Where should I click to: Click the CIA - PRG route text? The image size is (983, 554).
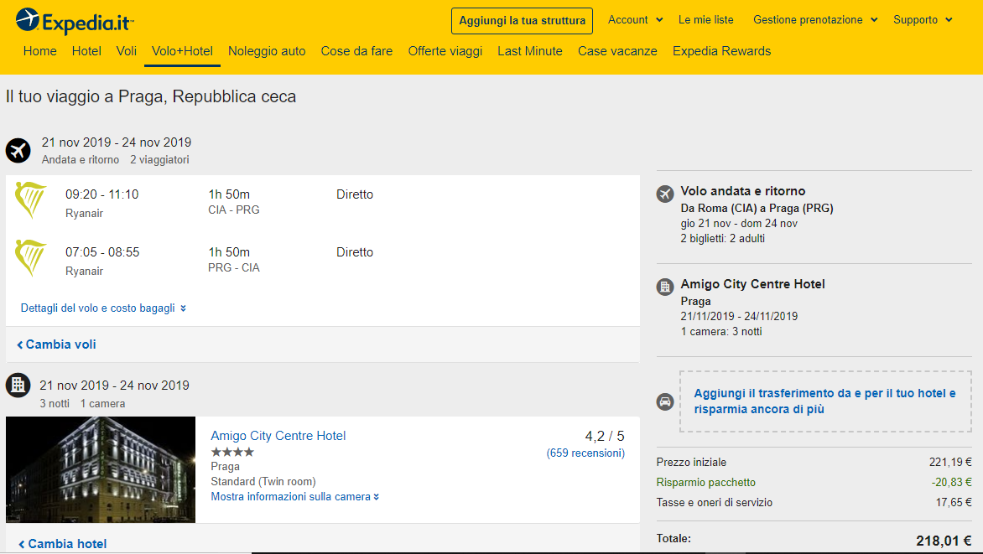(x=234, y=210)
